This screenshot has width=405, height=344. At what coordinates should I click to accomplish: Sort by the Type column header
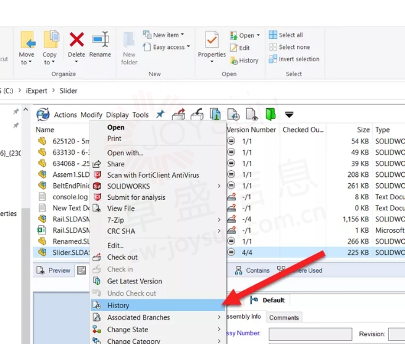[383, 130]
